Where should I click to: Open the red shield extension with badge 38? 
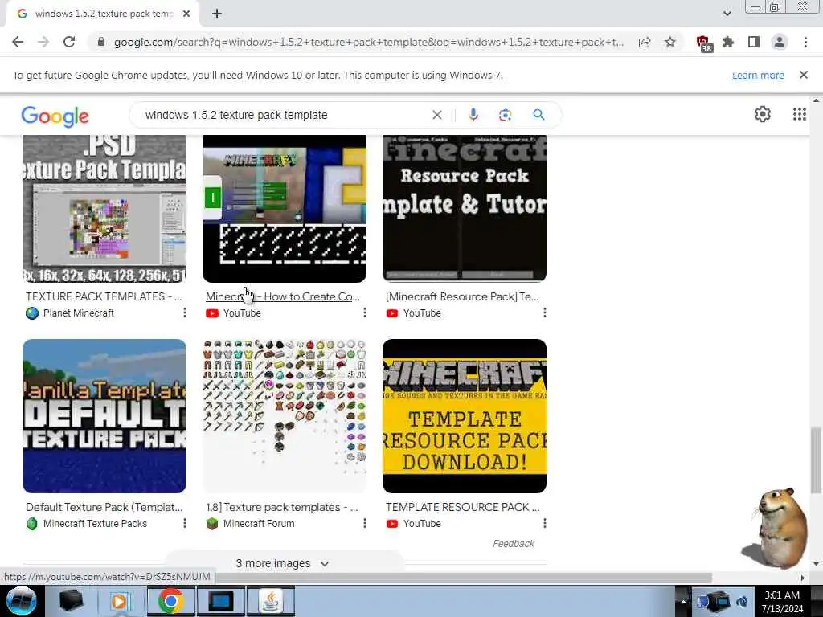pos(703,43)
